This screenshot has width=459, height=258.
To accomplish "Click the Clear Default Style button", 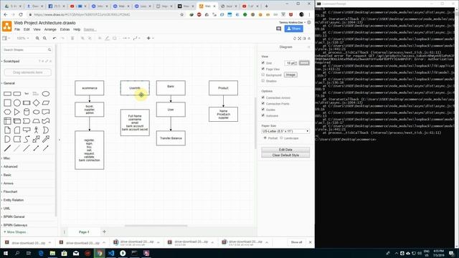I will point(285,156).
